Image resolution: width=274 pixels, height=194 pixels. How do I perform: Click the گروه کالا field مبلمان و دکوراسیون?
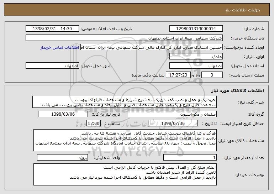pyautogui.click(x=172, y=114)
